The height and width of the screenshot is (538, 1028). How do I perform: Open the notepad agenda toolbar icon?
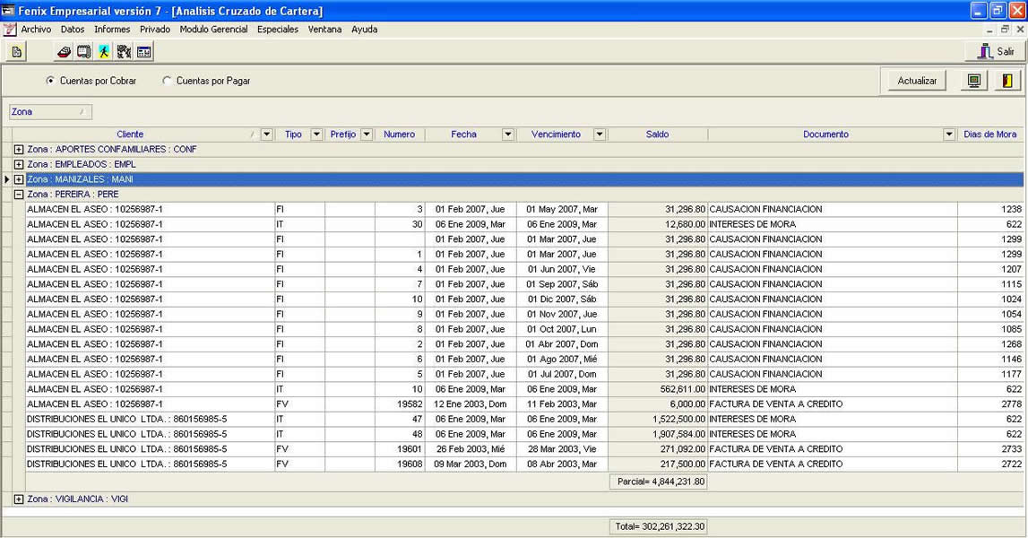[84, 52]
